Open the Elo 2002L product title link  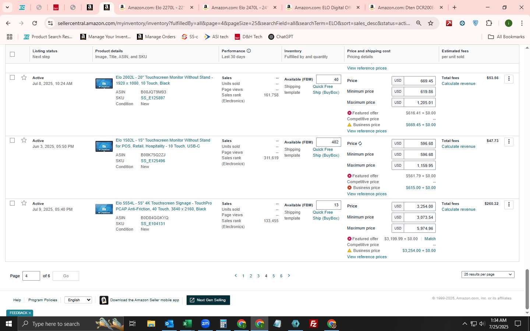coord(164,80)
